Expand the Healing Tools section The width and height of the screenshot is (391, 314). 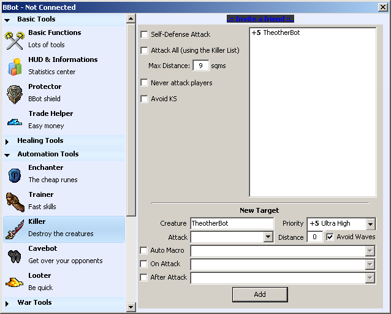coord(7,141)
